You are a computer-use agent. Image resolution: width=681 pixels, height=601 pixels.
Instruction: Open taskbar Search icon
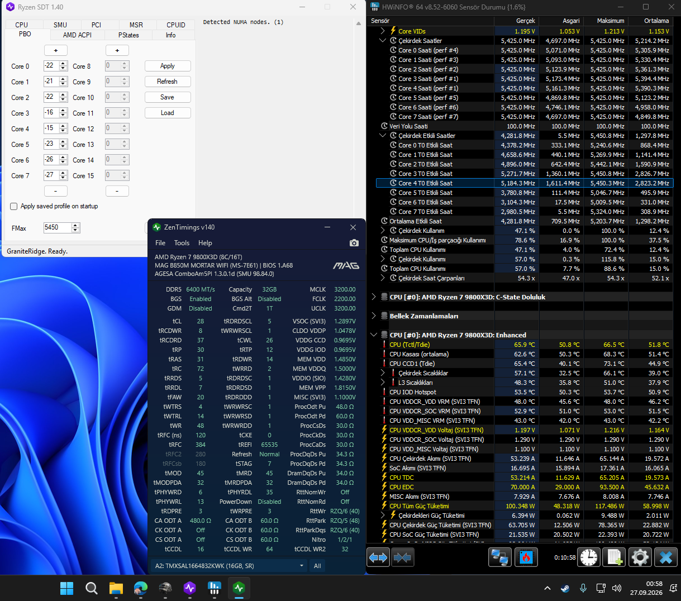91,588
